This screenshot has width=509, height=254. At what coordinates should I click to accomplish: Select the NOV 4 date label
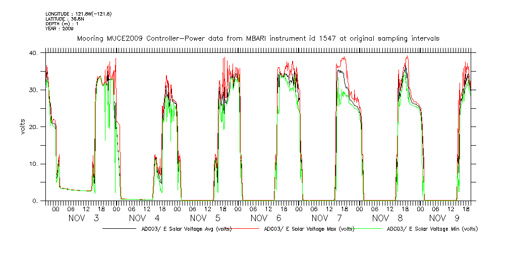[x=144, y=218]
